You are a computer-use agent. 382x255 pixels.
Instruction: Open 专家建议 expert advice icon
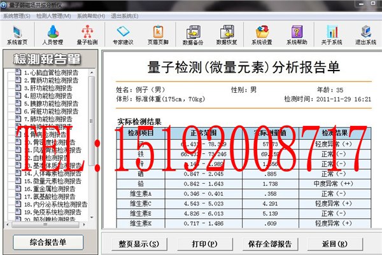pyautogui.click(x=123, y=35)
